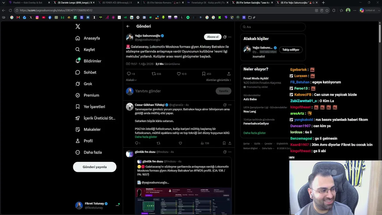Open more options on Cesur Gökhan's reply

pos(230,105)
